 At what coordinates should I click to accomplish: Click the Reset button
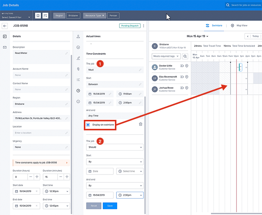94,206
